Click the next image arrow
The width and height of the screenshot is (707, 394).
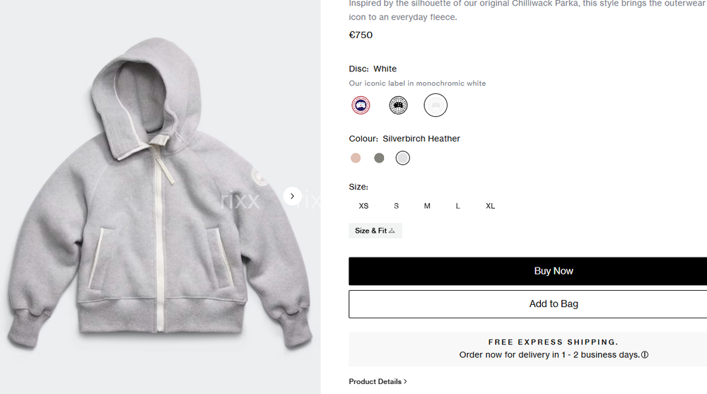[293, 196]
